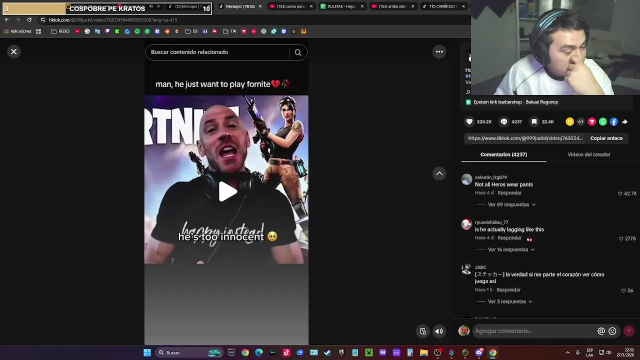Go to previous video with up arrow
The image size is (640, 360).
pyautogui.click(x=439, y=173)
